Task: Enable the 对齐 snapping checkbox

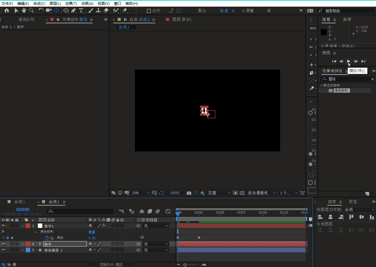Action: tap(149, 11)
